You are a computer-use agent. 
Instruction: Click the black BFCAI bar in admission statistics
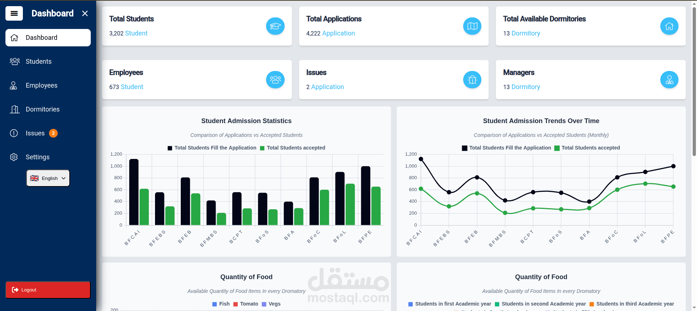coord(134,192)
